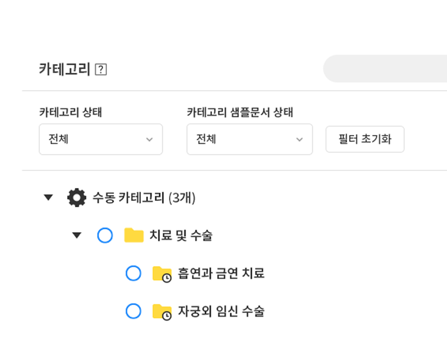Screen dimensions: 447x339
Task: Open the 자궁외 임신 수술 category label
Action: pos(221,311)
